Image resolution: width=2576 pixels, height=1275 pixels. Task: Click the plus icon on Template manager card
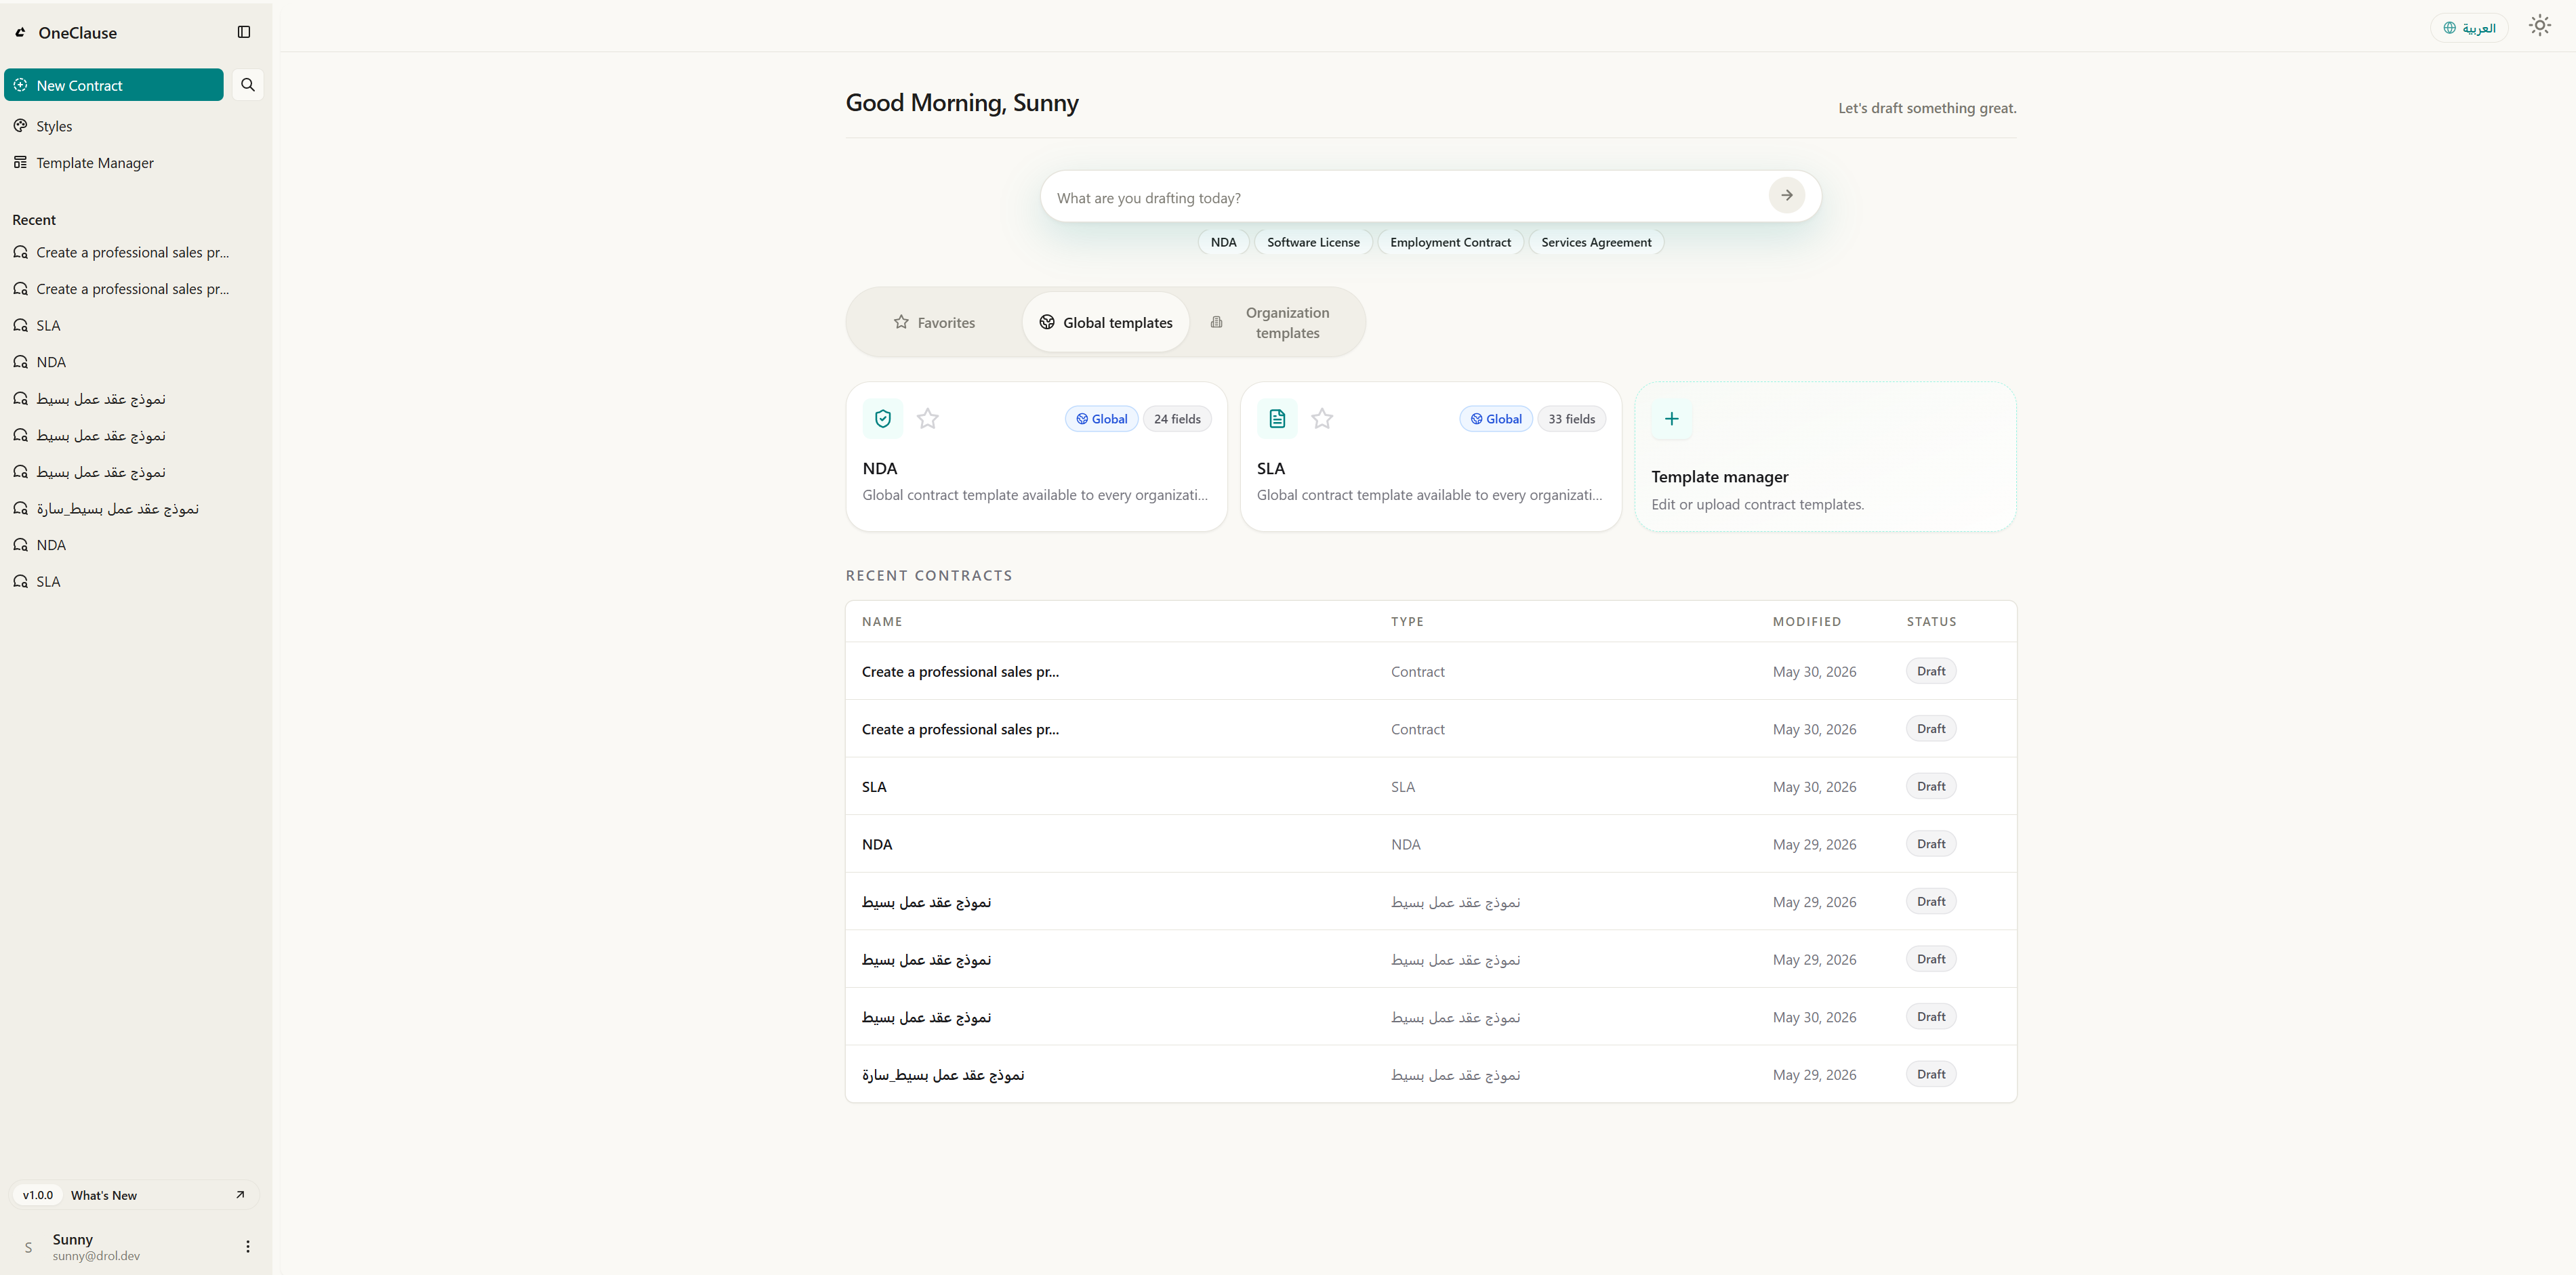tap(1671, 419)
